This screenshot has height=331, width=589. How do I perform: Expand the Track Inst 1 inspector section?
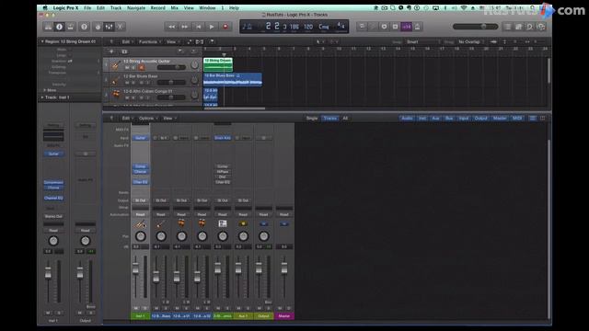pos(42,97)
